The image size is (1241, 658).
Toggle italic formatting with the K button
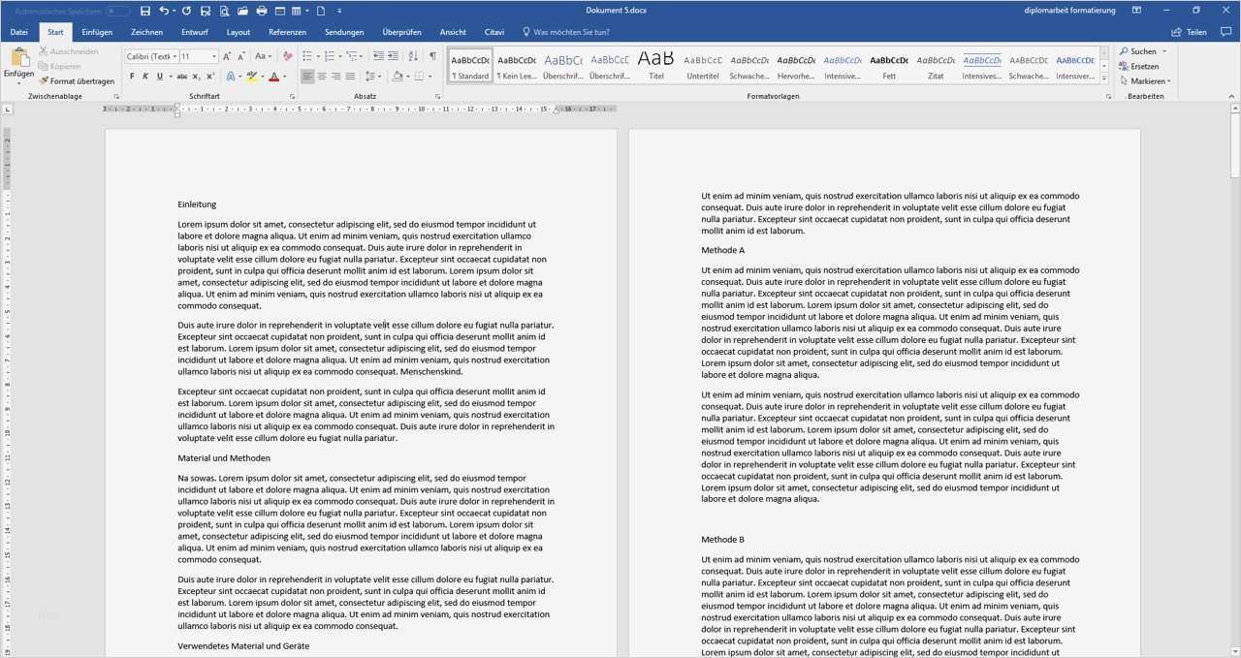point(145,76)
